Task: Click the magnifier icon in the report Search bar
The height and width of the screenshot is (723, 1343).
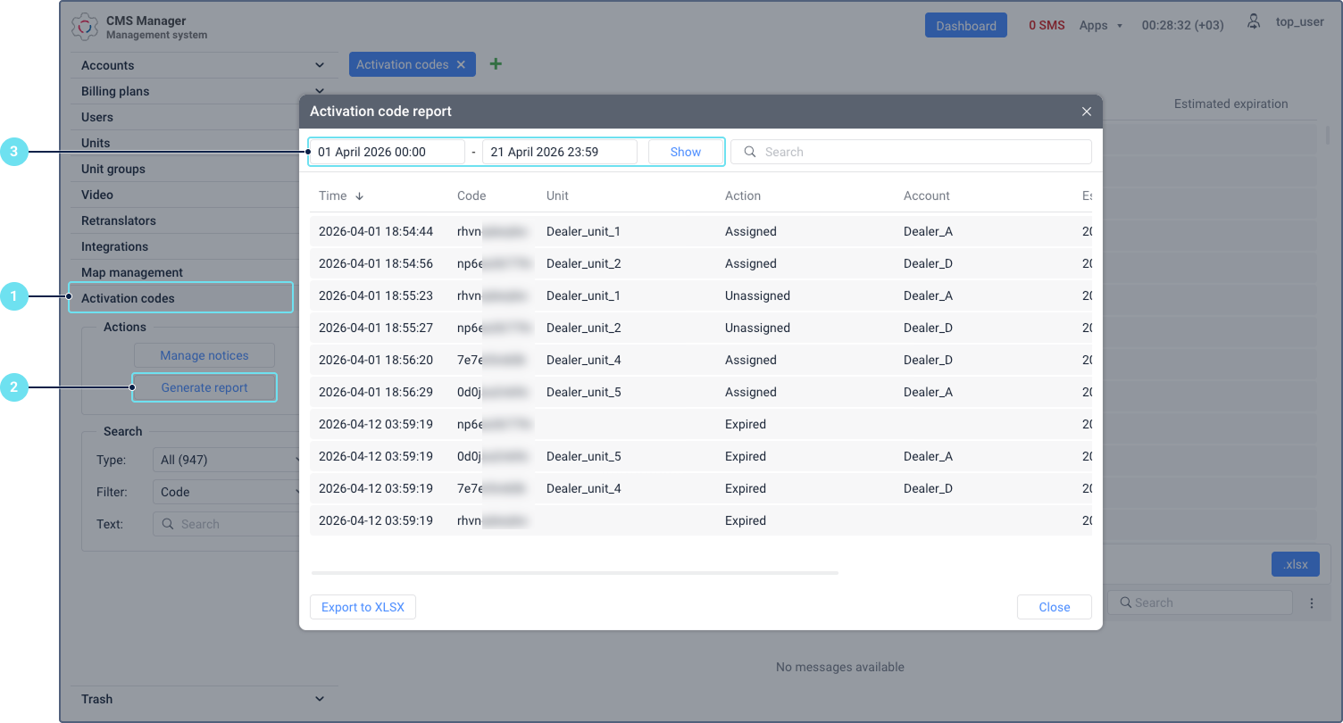Action: coord(749,151)
